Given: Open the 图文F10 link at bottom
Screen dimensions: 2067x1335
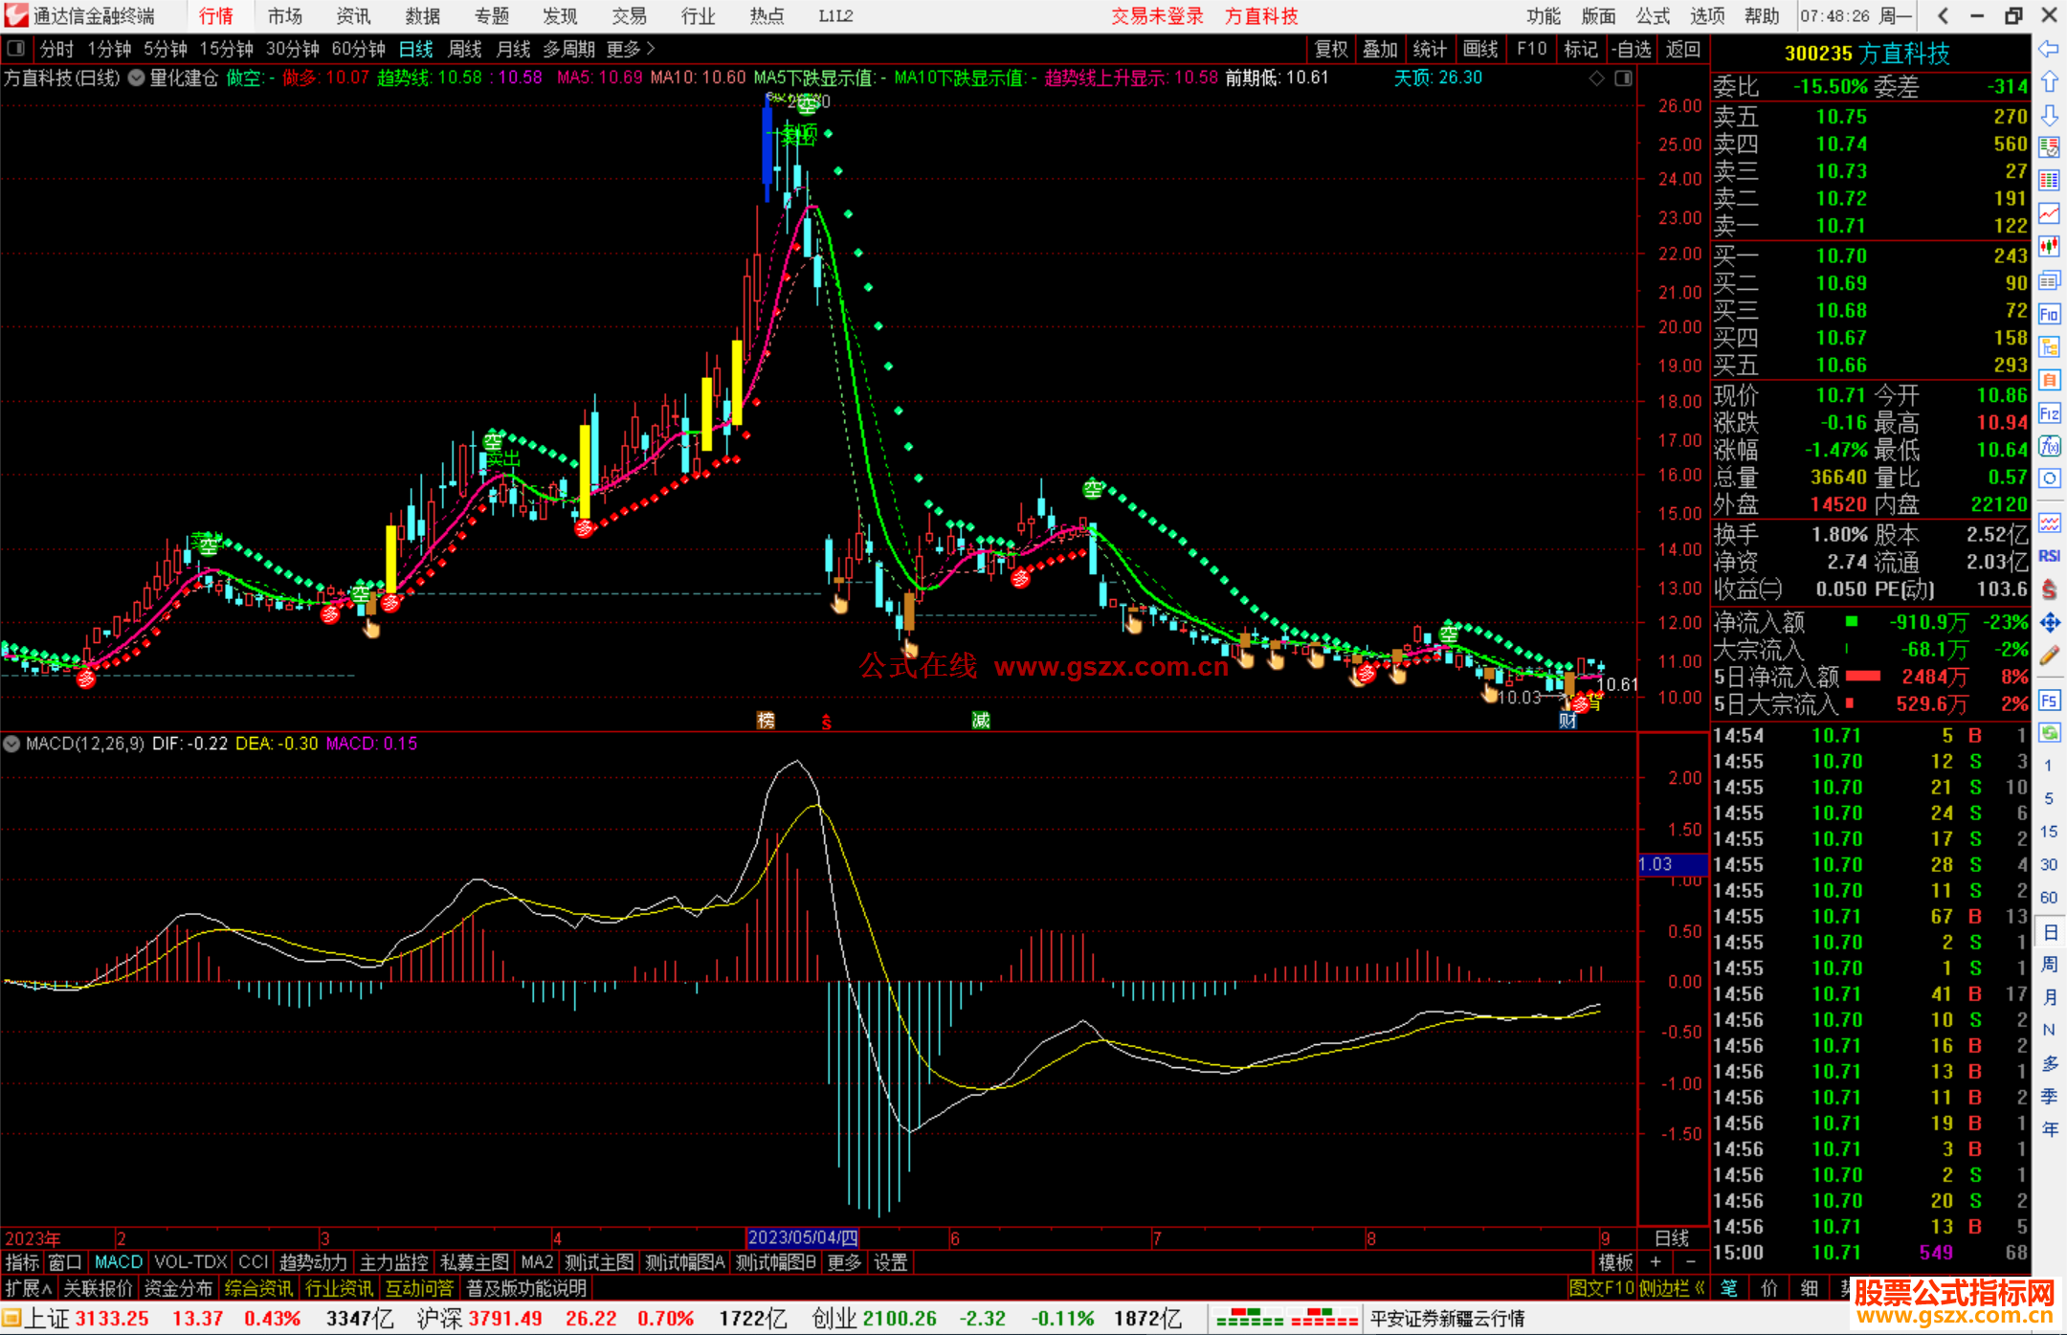Looking at the screenshot, I should (x=1601, y=1288).
